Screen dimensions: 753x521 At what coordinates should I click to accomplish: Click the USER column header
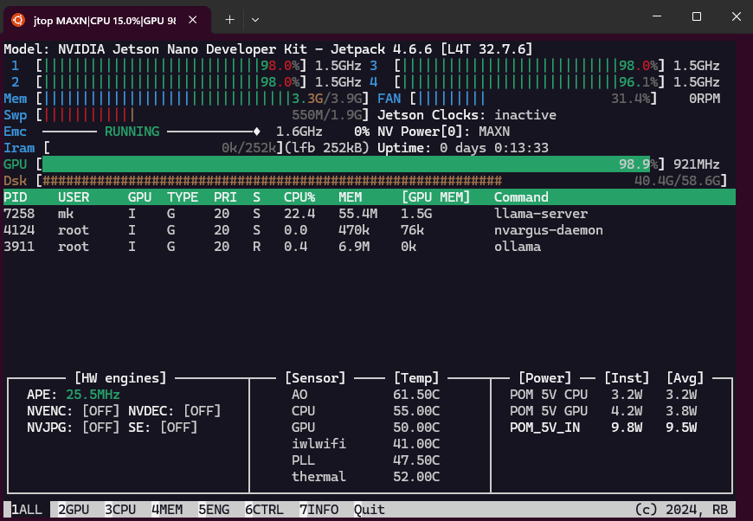[x=74, y=197]
